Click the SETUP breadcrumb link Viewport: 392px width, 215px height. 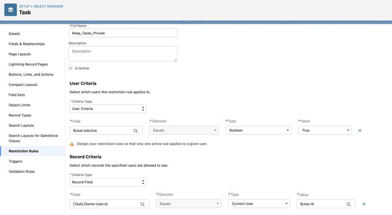24,6
